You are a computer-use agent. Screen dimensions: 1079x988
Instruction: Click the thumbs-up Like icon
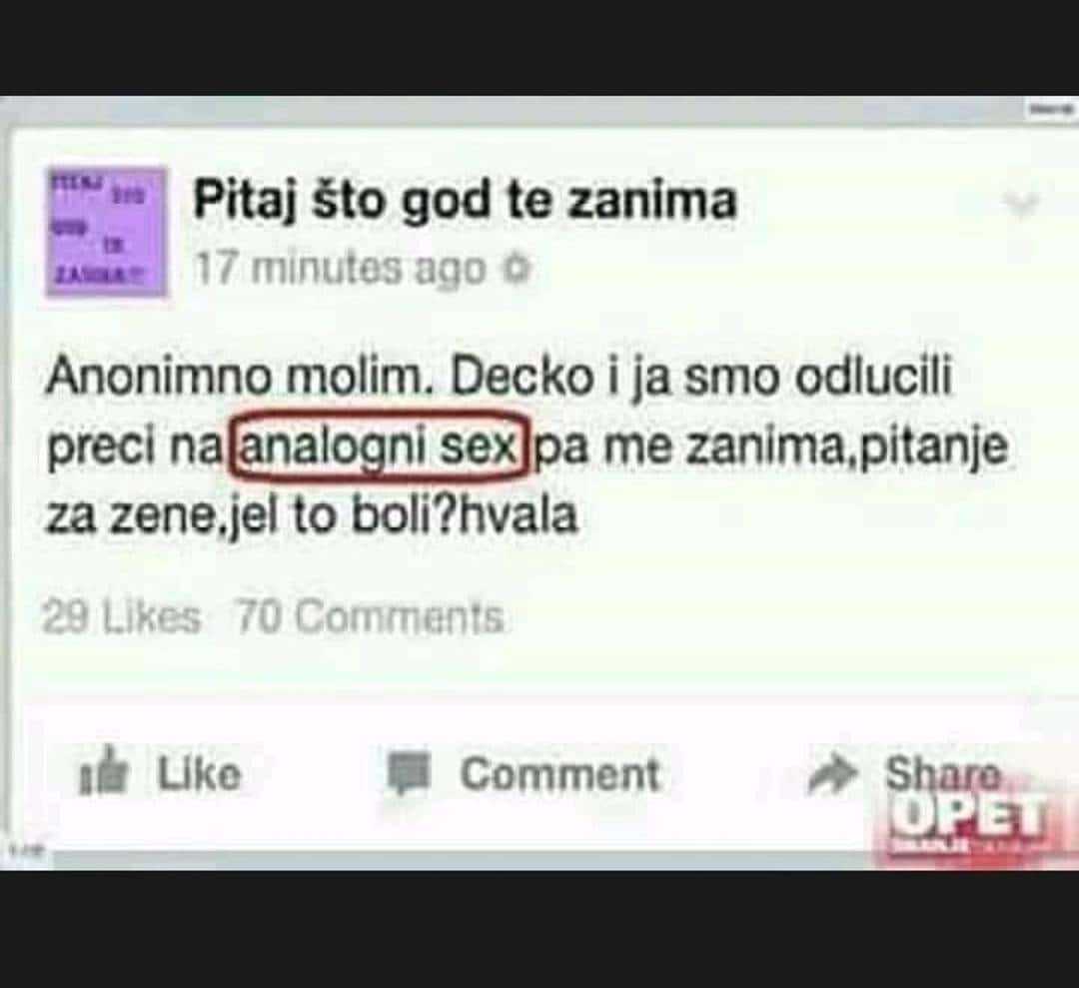click(104, 772)
